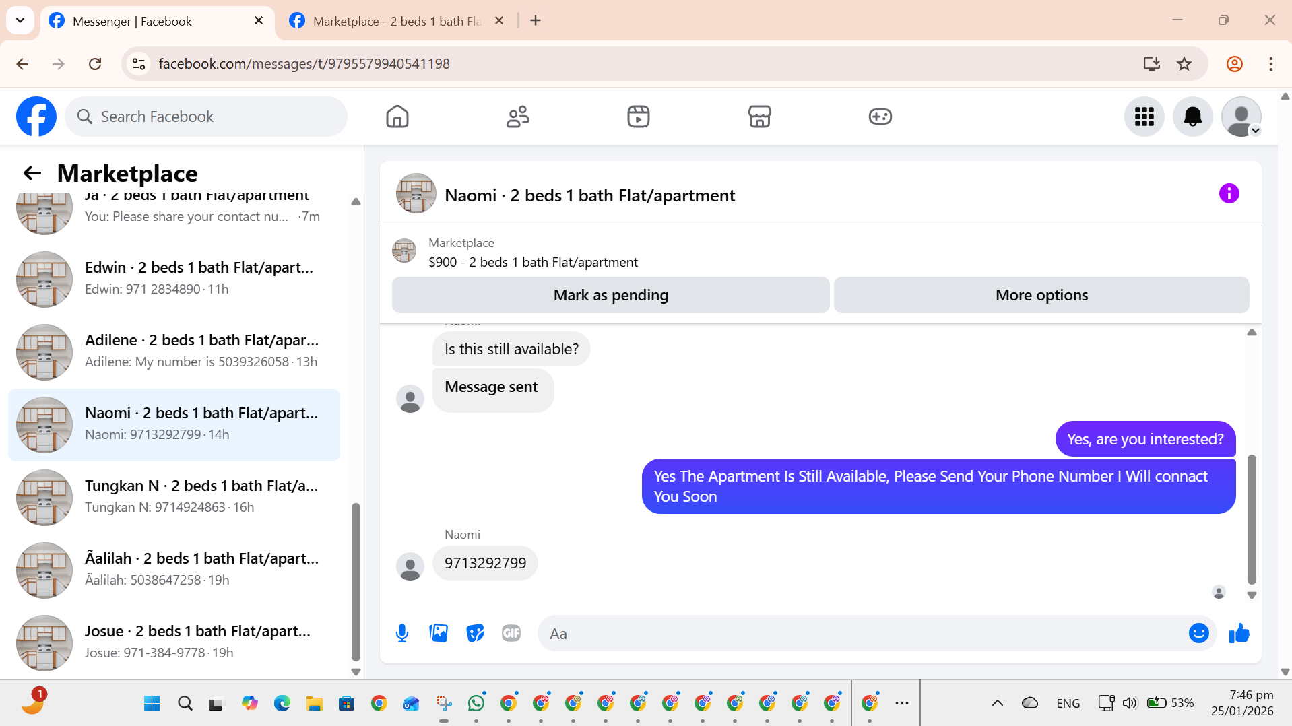Open the Marketplace storefront icon
This screenshot has height=726, width=1292.
tap(759, 117)
